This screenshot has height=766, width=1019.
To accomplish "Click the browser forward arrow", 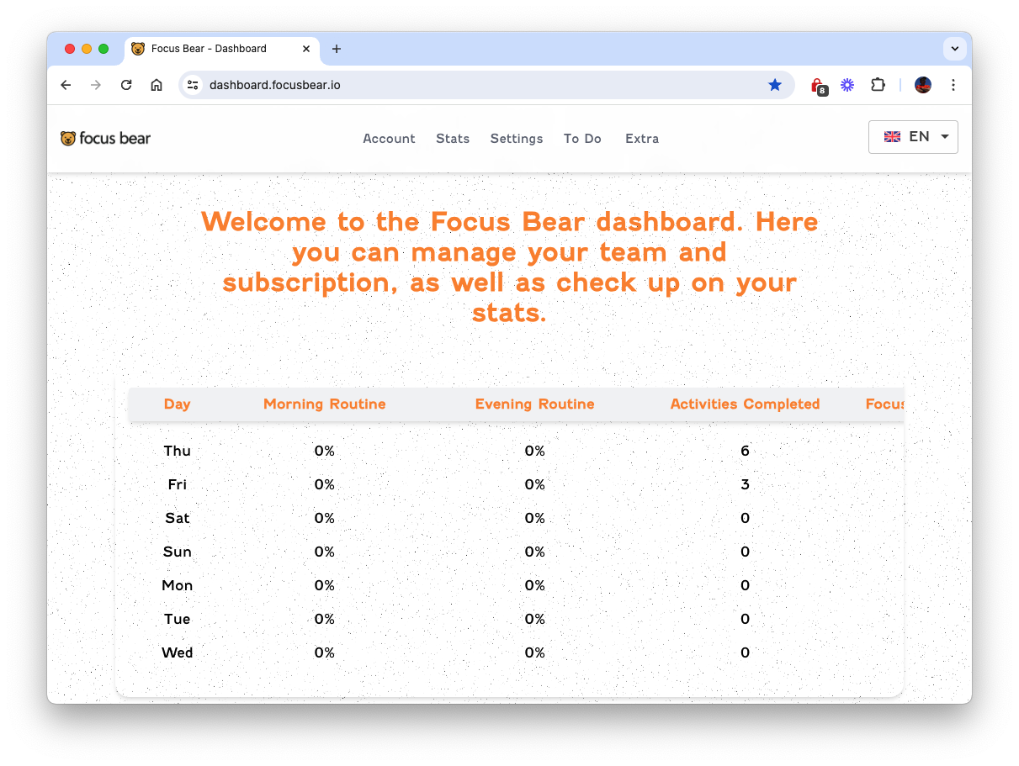I will point(96,85).
